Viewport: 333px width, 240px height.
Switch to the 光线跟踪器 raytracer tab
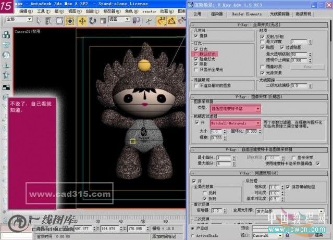tap(279, 14)
